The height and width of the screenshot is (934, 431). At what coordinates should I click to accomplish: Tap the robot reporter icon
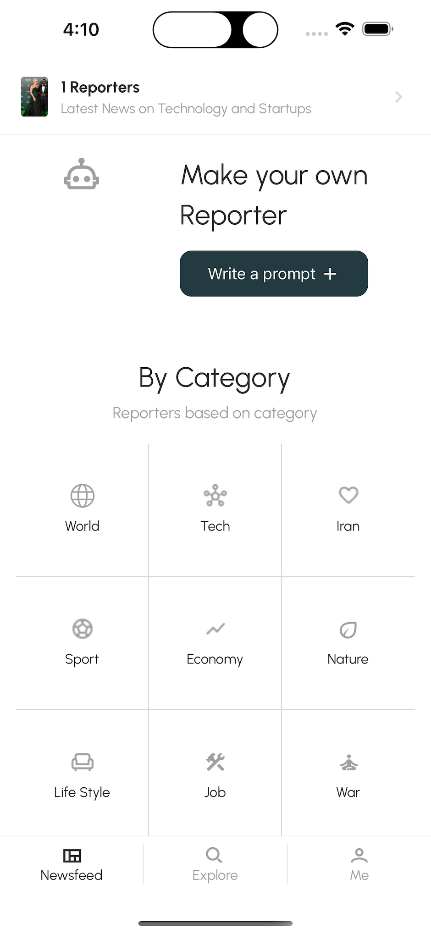coord(82,174)
